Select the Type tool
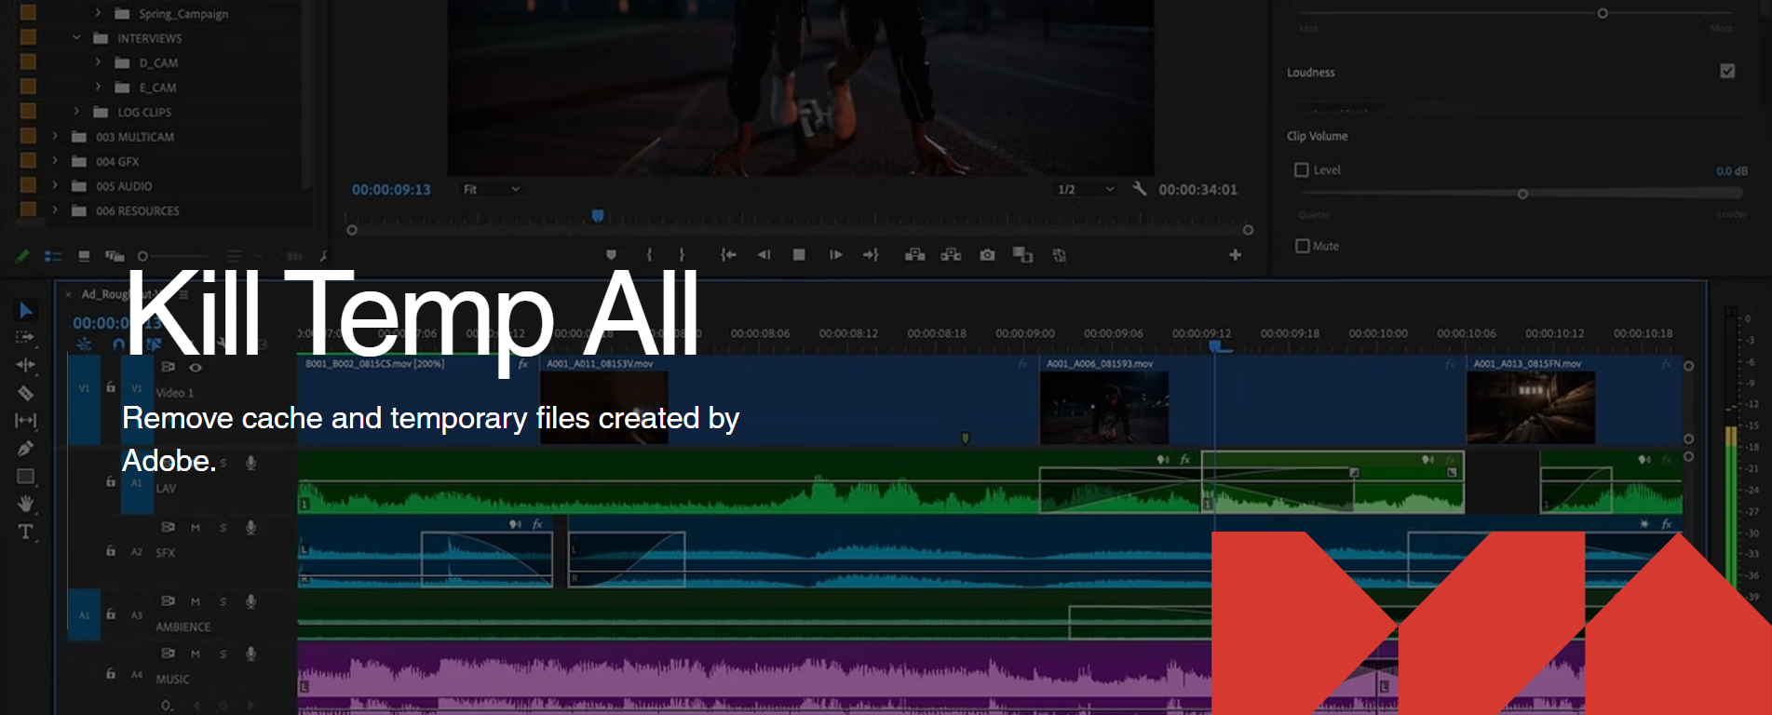Screen dimensions: 1772x715 [x=26, y=532]
